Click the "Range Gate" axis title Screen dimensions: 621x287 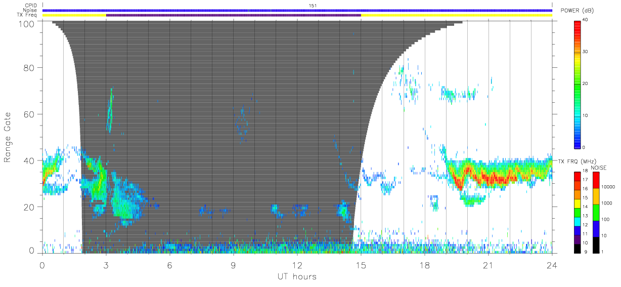[x=8, y=137]
